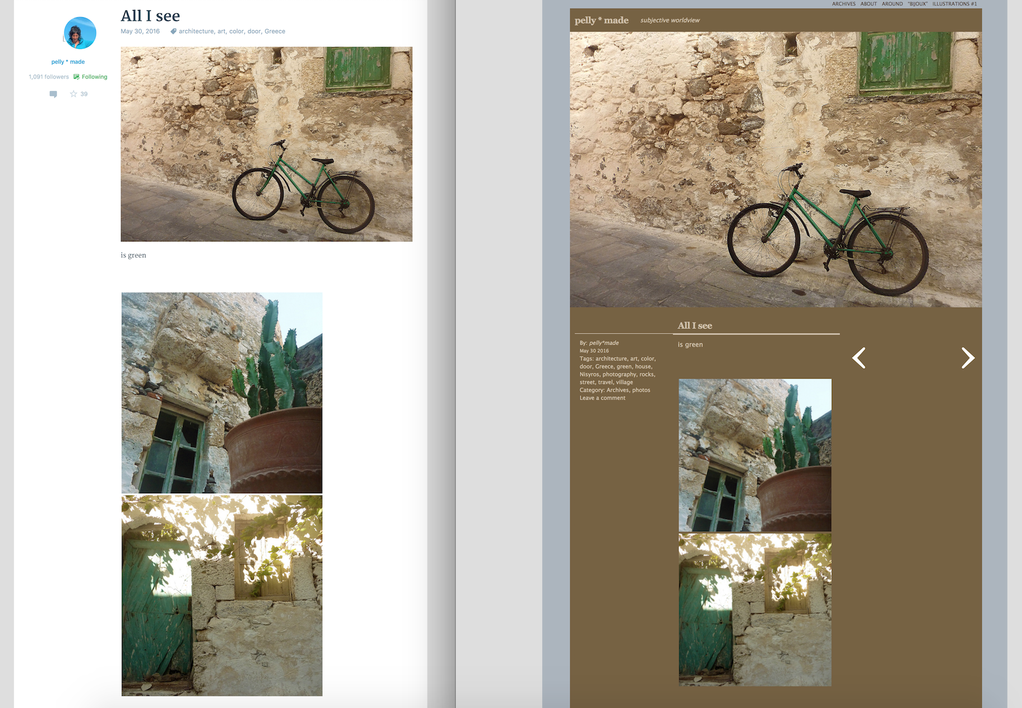
Task: Go to previous post with left arrow
Action: [859, 358]
